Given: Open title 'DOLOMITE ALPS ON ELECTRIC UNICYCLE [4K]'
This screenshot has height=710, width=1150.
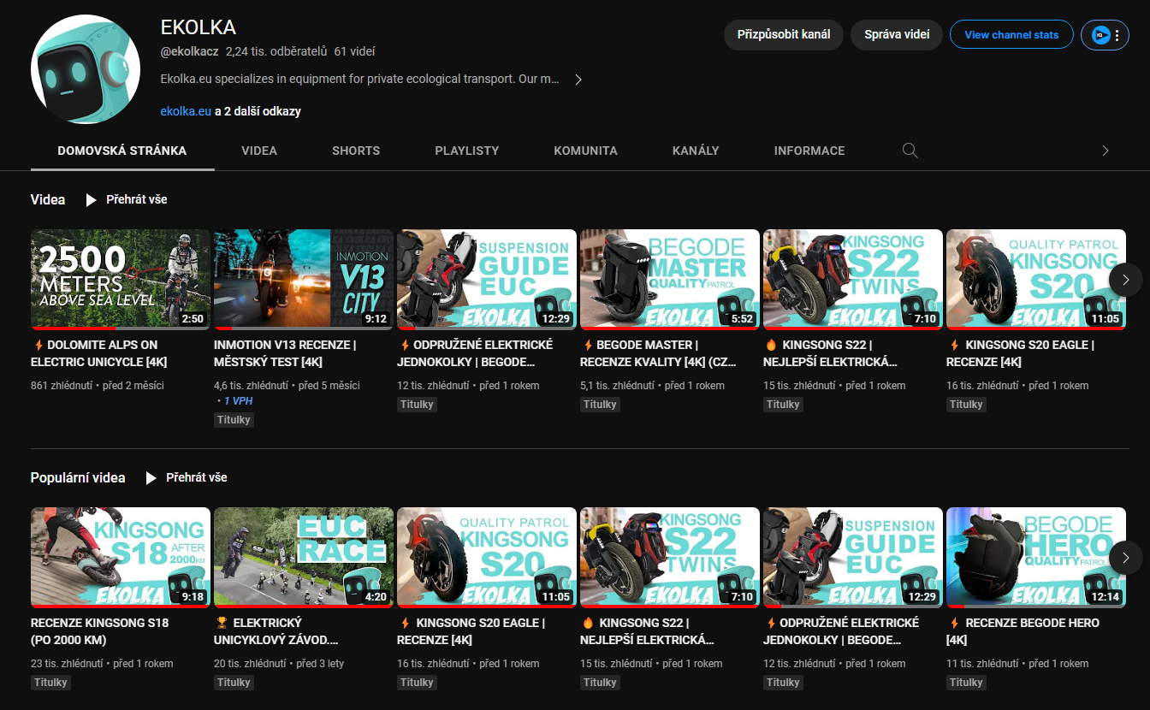Looking at the screenshot, I should (101, 353).
